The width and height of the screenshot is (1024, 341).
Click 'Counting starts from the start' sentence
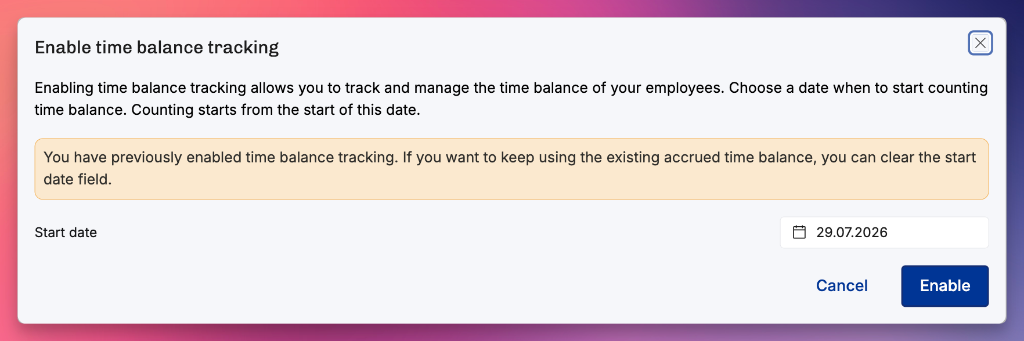click(x=276, y=110)
